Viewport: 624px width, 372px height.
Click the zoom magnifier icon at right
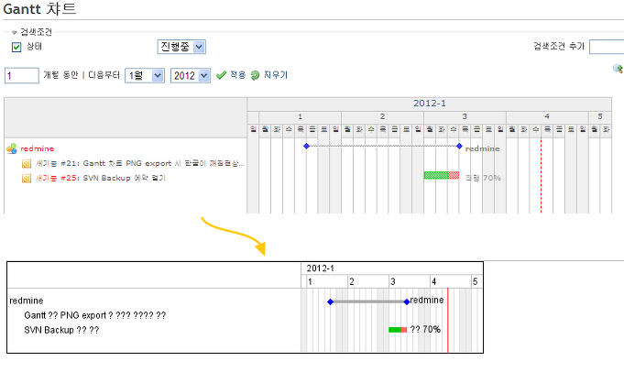[618, 69]
